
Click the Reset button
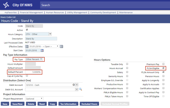pyautogui.click(x=42, y=104)
